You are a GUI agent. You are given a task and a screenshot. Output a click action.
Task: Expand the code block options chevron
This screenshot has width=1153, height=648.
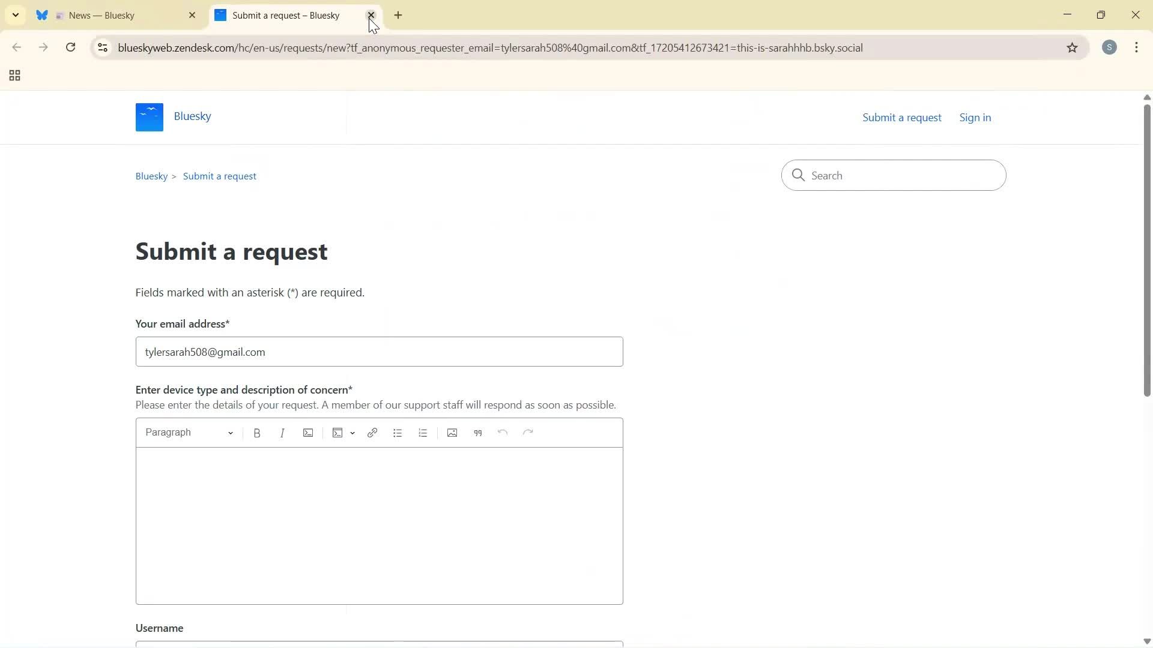pyautogui.click(x=353, y=433)
